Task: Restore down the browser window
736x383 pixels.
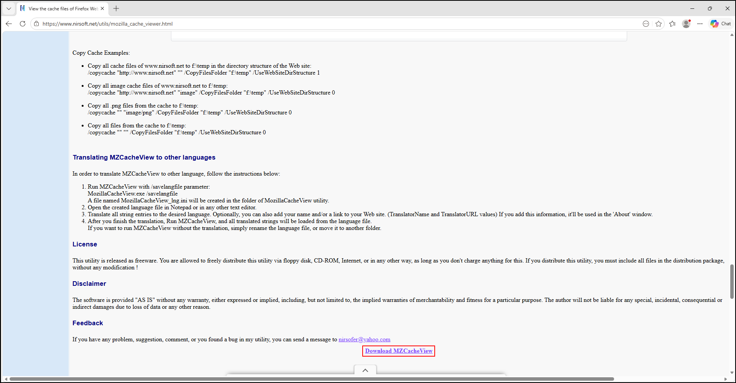Action: coord(710,8)
